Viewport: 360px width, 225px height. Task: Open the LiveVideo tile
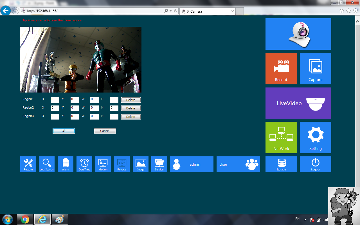coord(298,103)
